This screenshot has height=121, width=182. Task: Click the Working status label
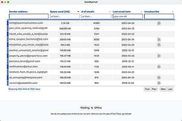tap(85, 108)
